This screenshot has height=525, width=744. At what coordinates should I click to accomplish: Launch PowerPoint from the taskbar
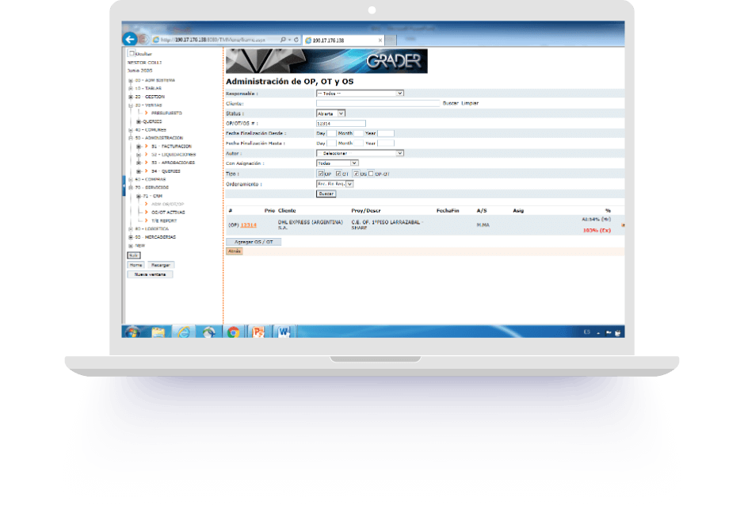[x=258, y=332]
